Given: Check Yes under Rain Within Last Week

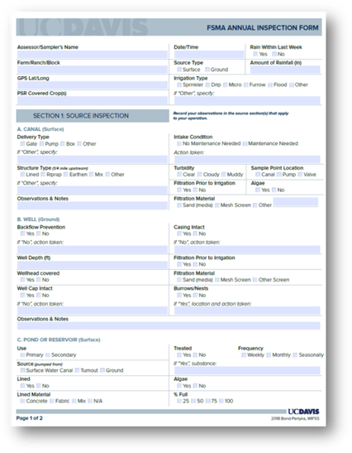Looking at the screenshot, I should (x=255, y=54).
